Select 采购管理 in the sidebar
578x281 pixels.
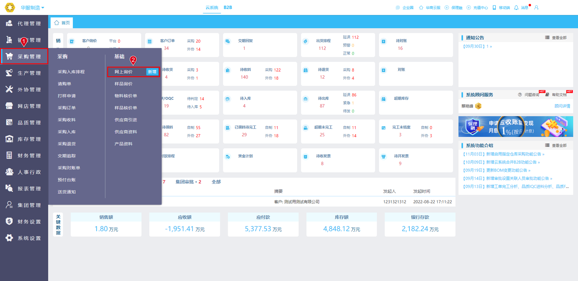24,57
